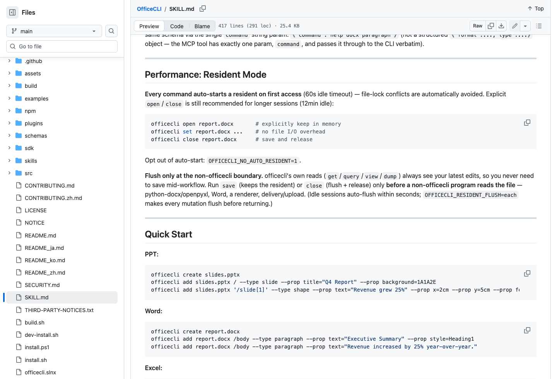Viewport: 557px width, 379px height.
Task: Open README.md in the file tree
Action: tap(40, 235)
